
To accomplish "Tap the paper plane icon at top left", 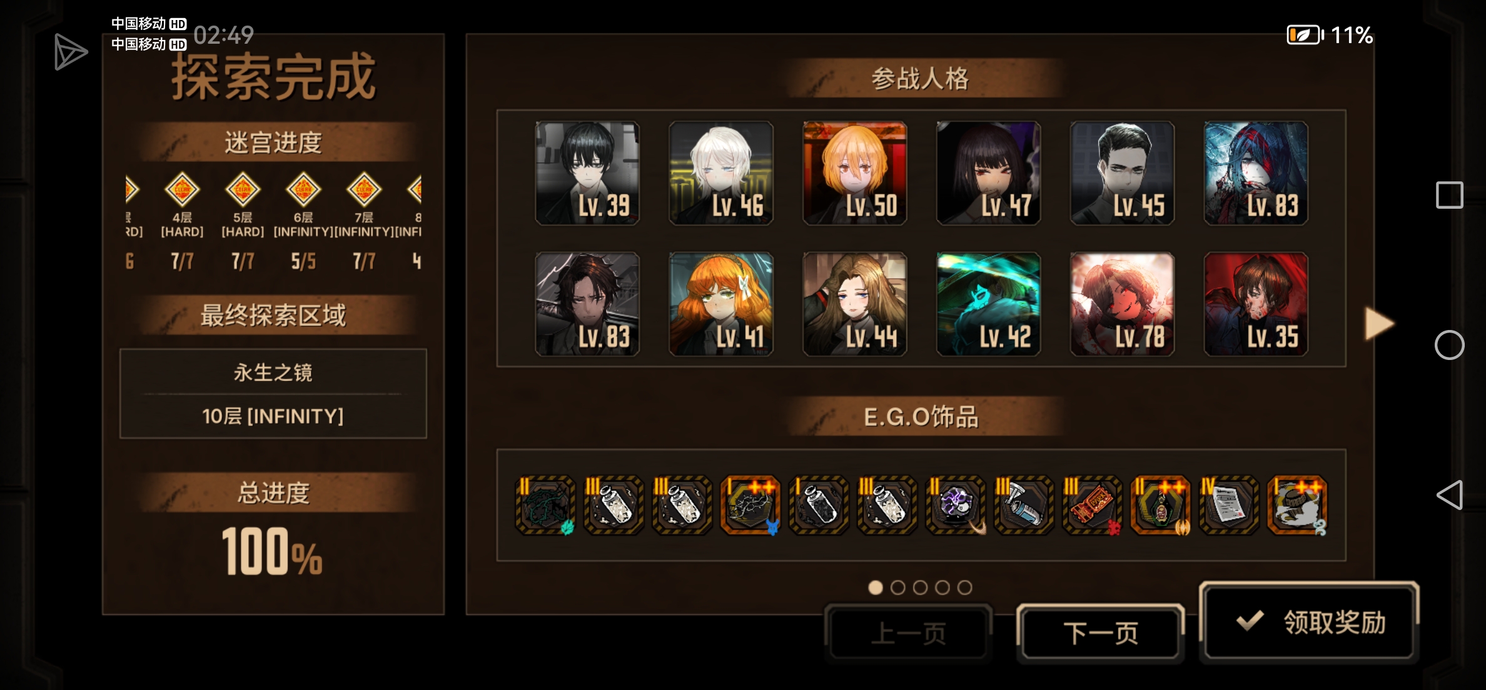I will (x=70, y=52).
